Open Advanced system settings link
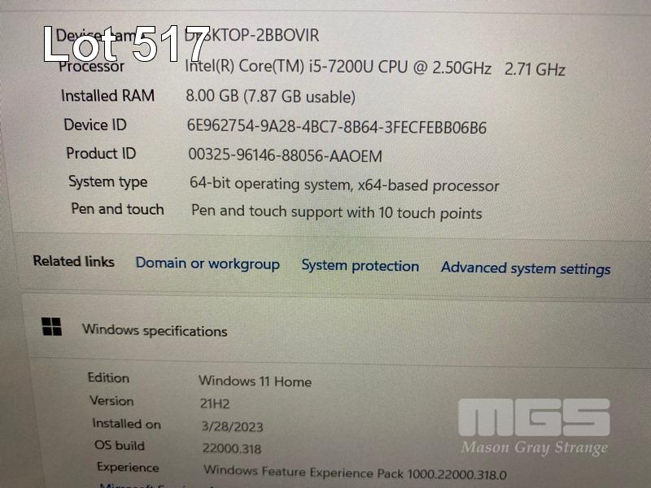The height and width of the screenshot is (488, 651). (x=526, y=268)
